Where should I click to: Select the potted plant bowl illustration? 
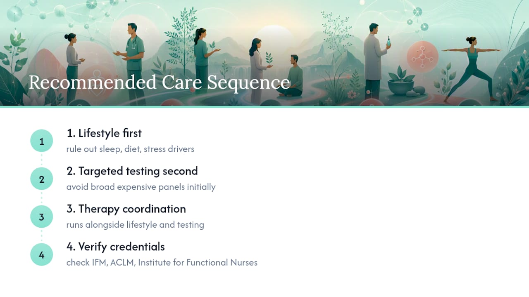tap(400, 82)
